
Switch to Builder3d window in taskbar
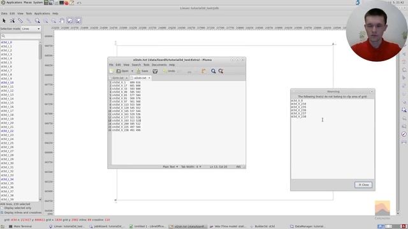click(x=262, y=226)
